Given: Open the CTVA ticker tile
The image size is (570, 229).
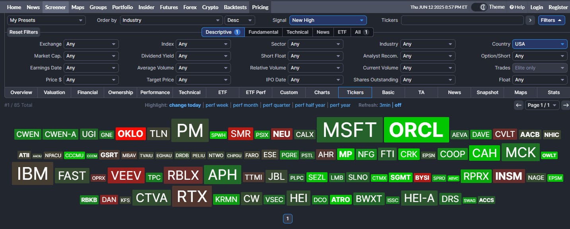Looking at the screenshot, I should pyautogui.click(x=152, y=198).
